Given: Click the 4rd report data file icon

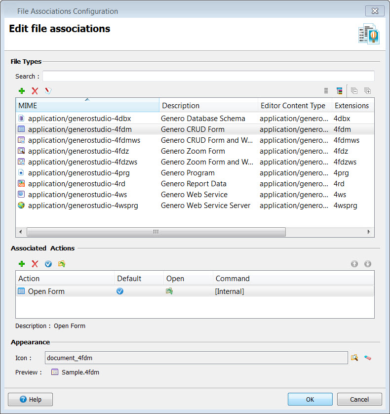Looking at the screenshot, I should click(x=21, y=183).
